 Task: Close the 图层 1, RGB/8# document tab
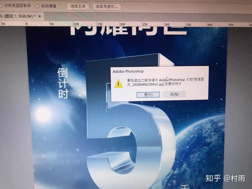point(40,16)
